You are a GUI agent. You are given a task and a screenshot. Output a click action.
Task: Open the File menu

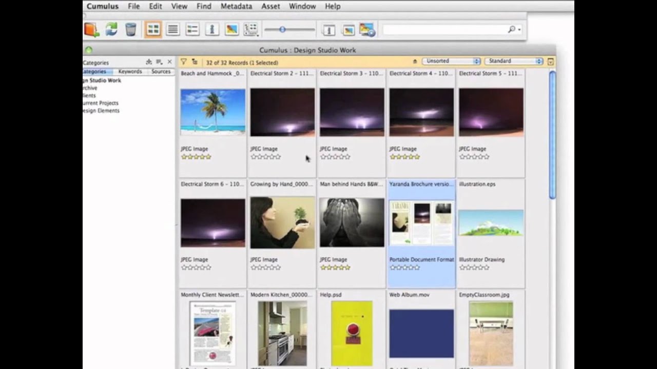click(x=133, y=6)
